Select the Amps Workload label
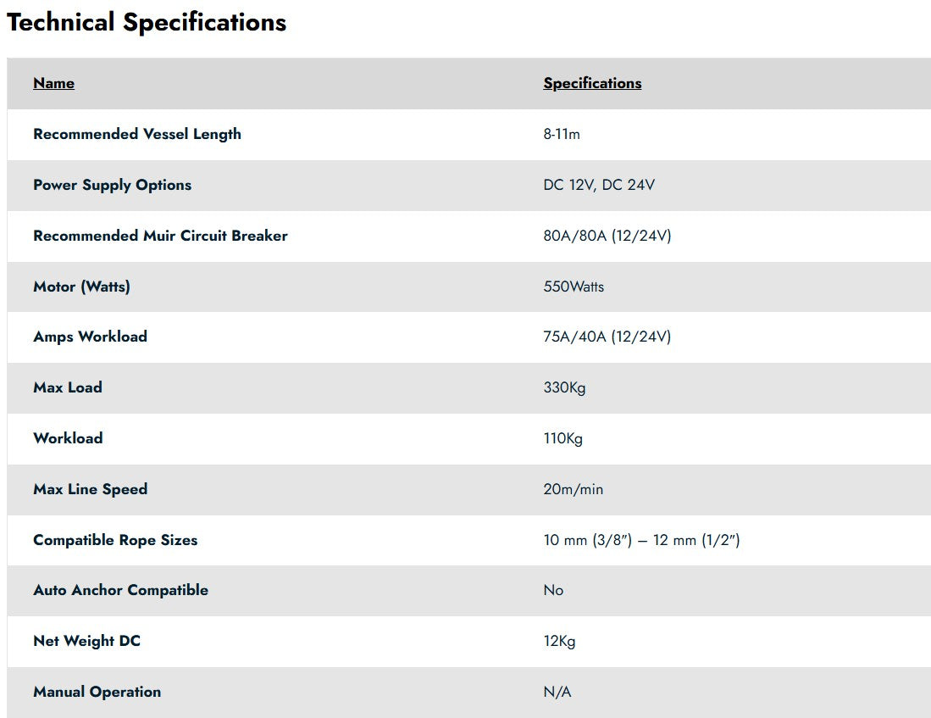The image size is (931, 718). click(x=91, y=337)
